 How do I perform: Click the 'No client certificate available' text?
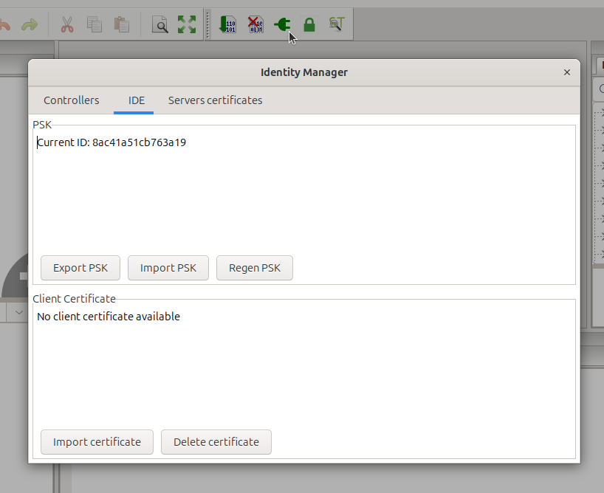(109, 317)
